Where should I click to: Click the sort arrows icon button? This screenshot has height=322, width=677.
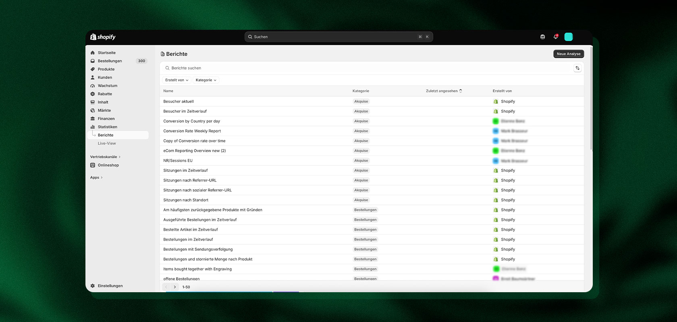click(577, 68)
